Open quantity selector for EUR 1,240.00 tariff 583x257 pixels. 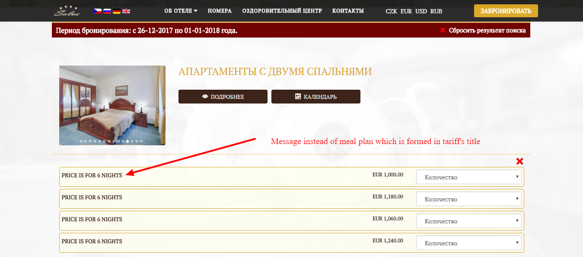pos(469,243)
